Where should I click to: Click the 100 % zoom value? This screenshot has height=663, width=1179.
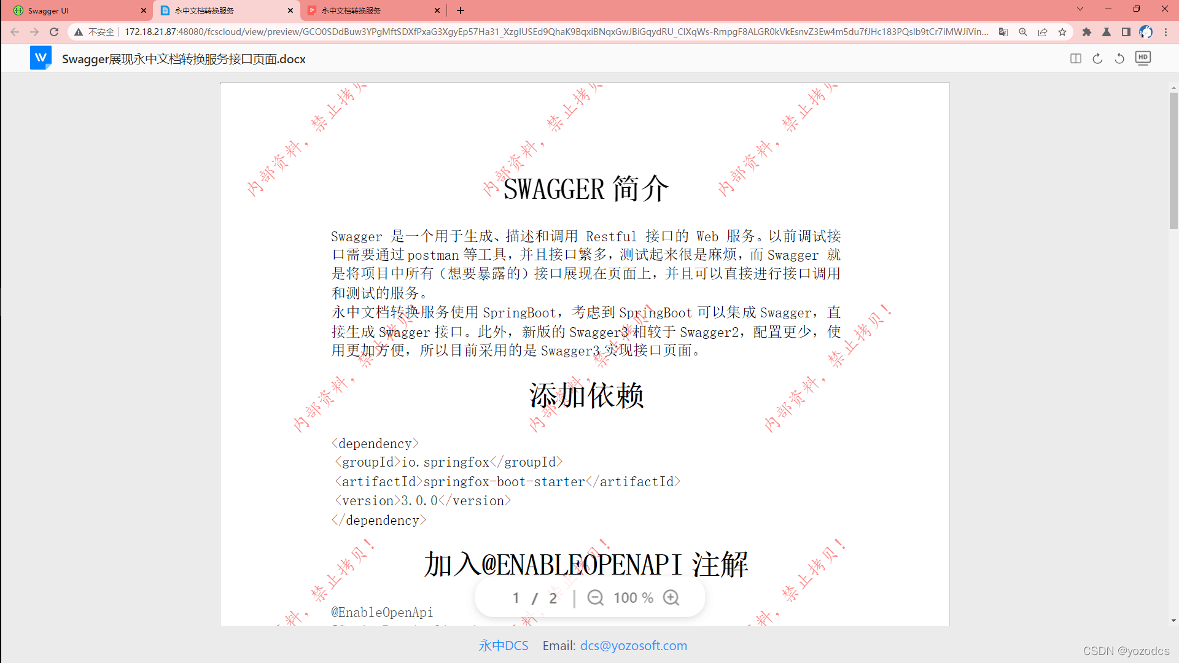(633, 597)
